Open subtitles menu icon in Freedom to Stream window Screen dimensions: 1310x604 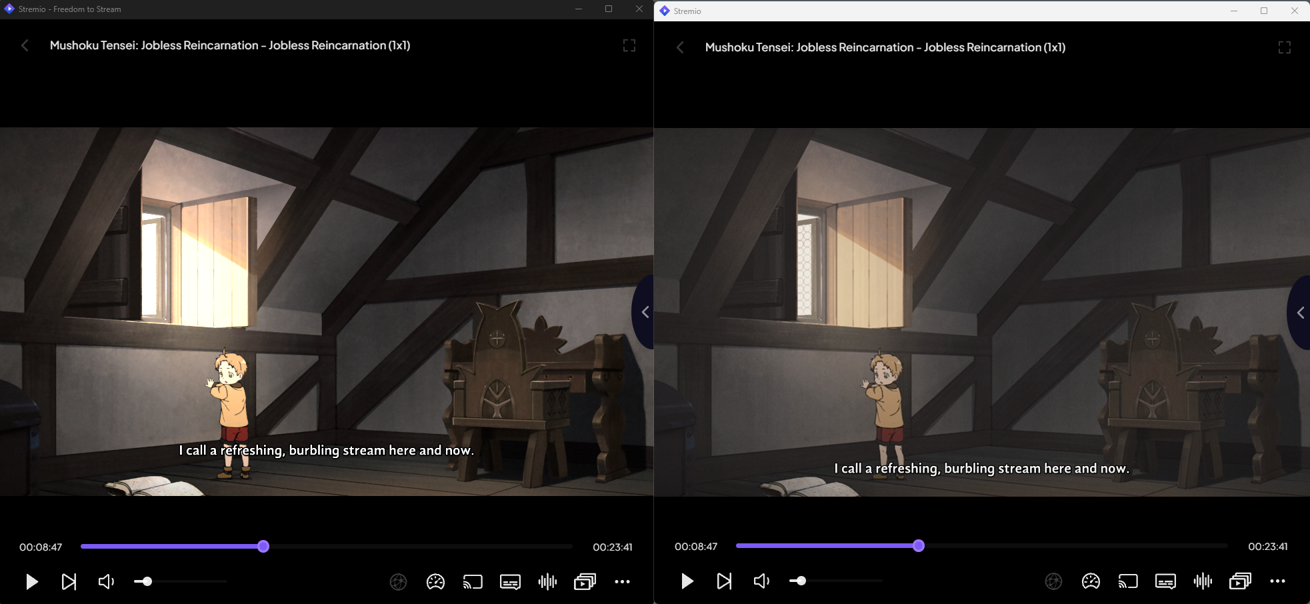(x=510, y=582)
